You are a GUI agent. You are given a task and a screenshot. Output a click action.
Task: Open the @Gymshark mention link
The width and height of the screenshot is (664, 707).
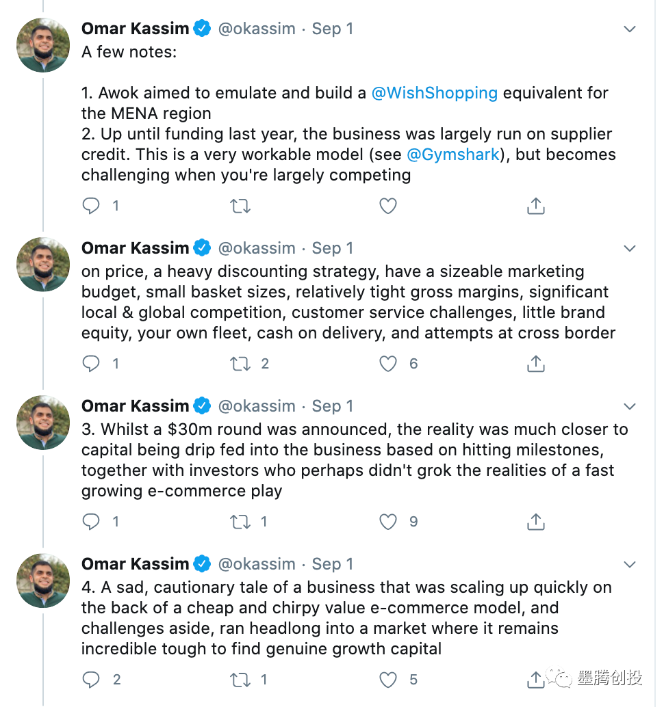pos(455,155)
